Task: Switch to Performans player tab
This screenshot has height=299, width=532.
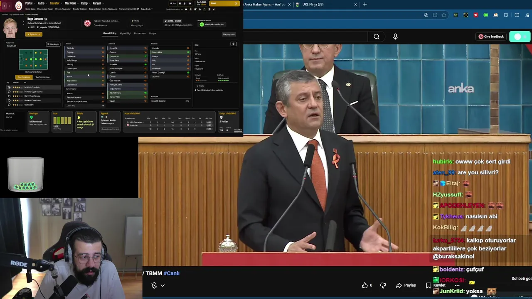Action: (x=140, y=33)
